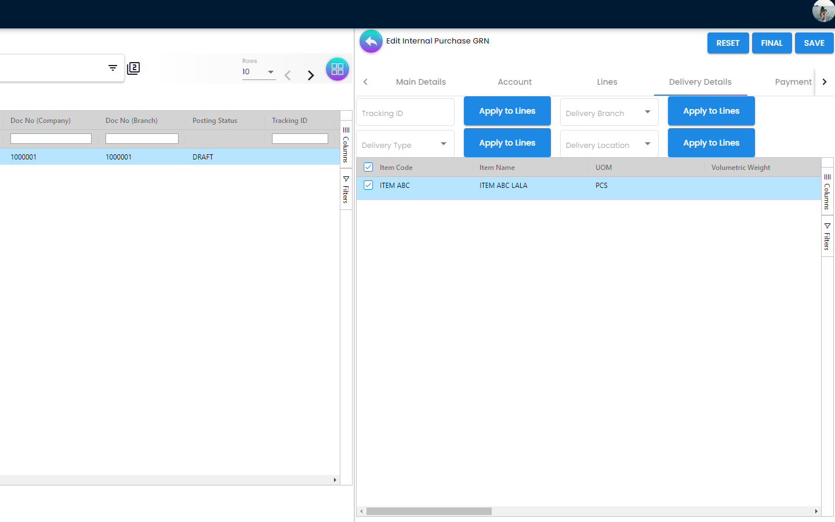
Task: Toggle the select-all checkbox in Item Code header
Action: coord(368,167)
